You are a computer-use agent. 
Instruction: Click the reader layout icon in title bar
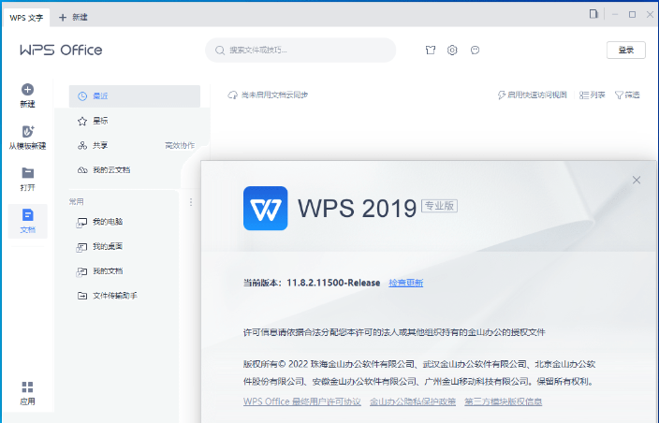coord(593,14)
